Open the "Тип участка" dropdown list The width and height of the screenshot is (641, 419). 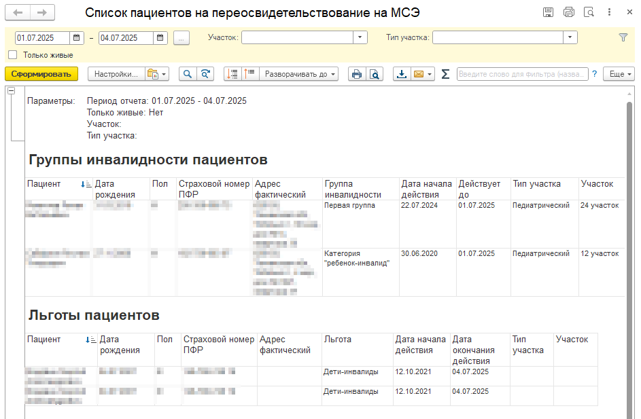(570, 38)
